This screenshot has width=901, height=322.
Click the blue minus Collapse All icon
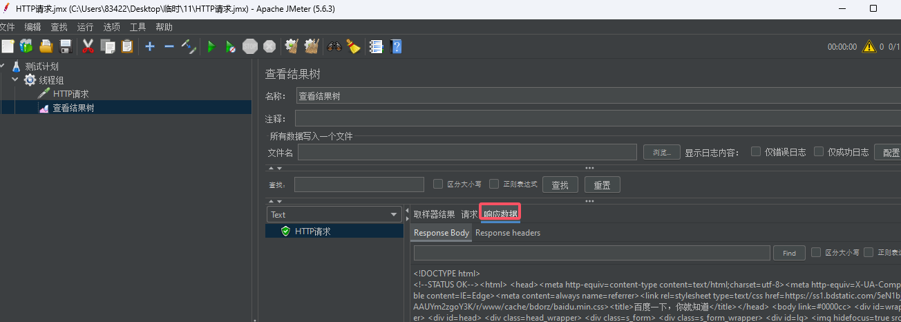click(x=169, y=46)
